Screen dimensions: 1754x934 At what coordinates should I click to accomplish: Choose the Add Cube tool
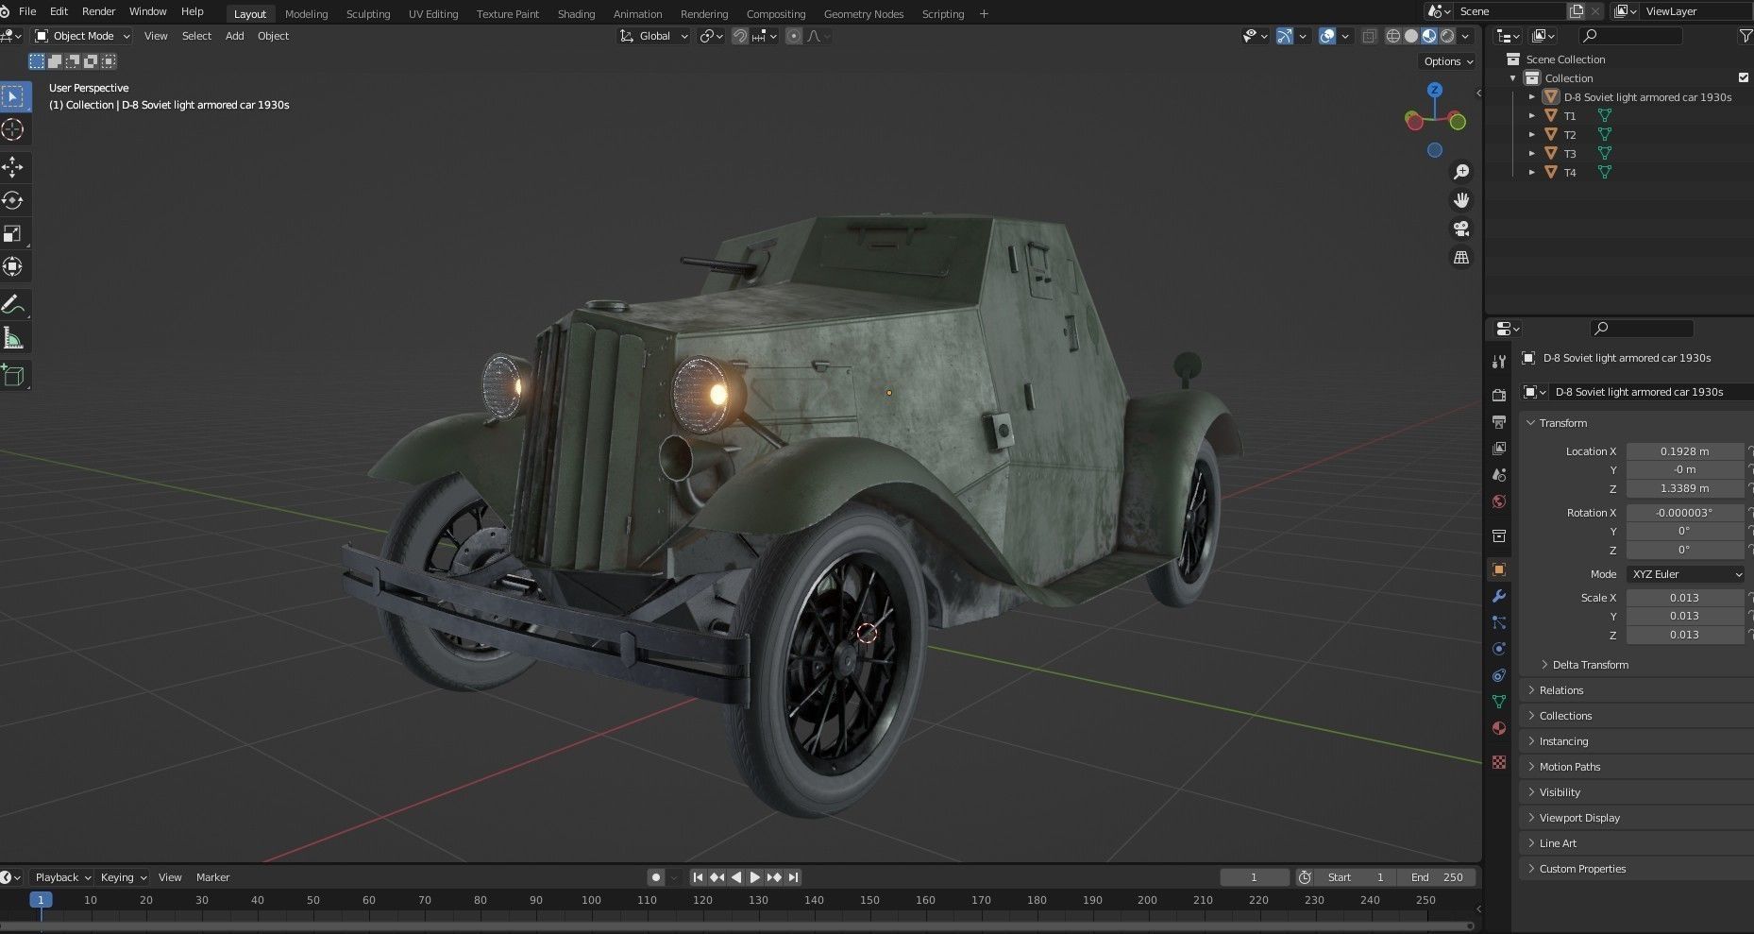point(13,375)
